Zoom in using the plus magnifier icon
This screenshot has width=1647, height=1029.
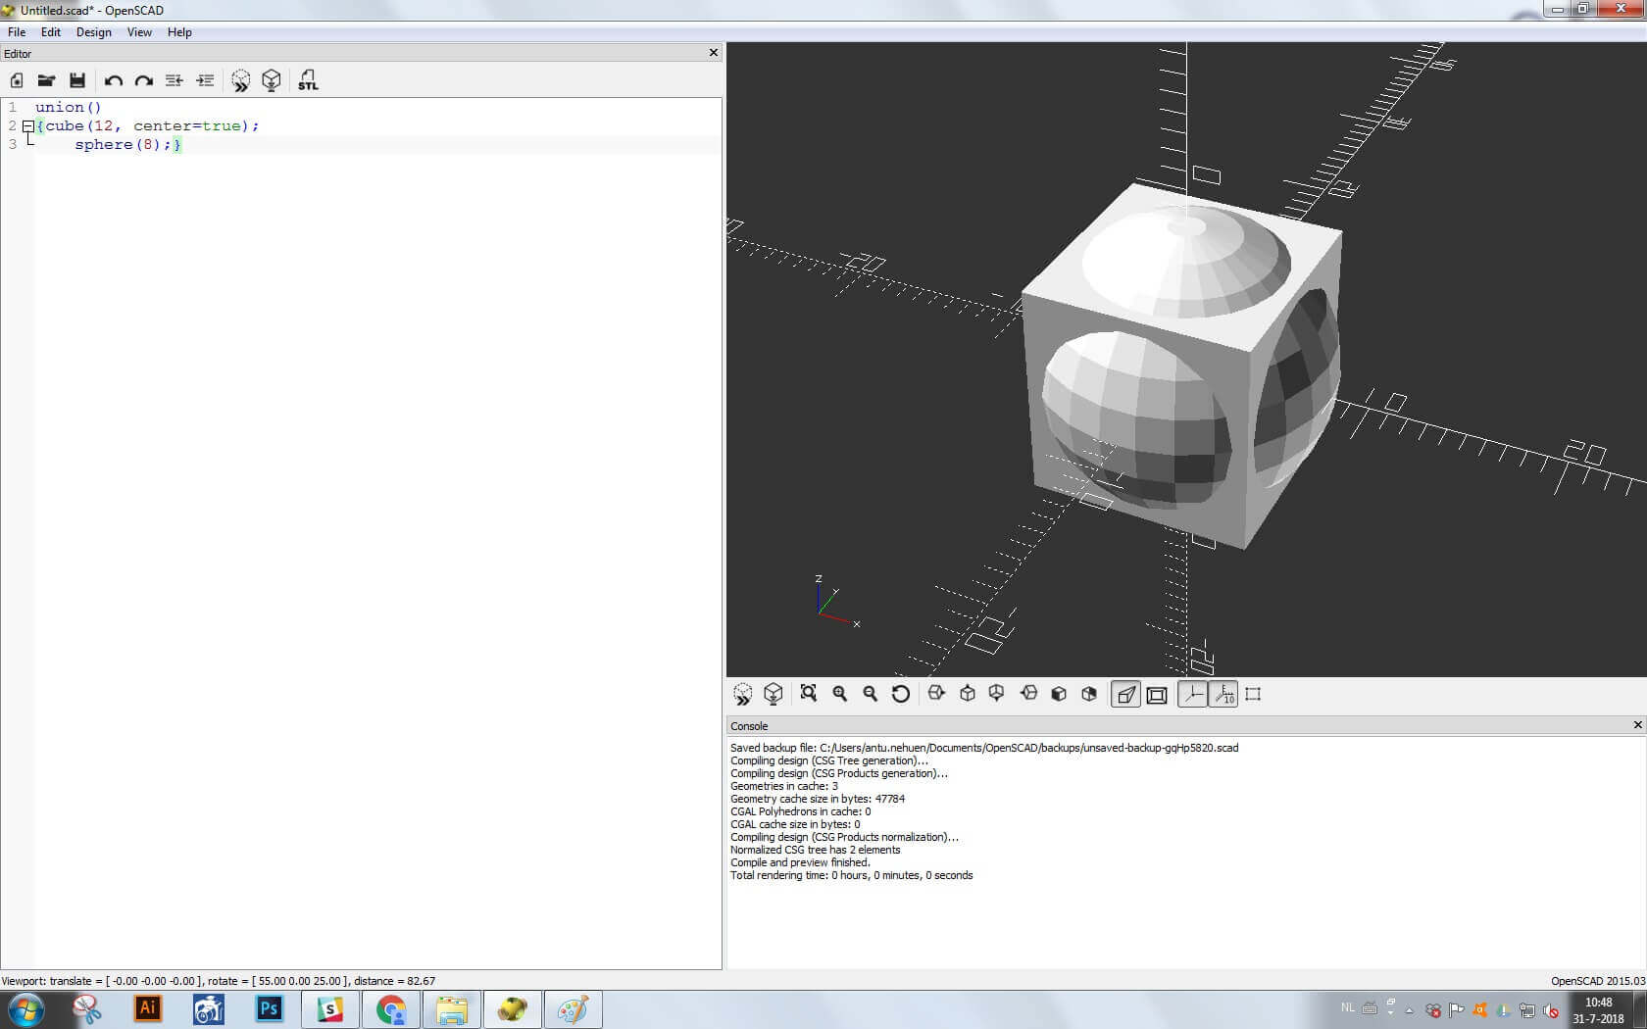pyautogui.click(x=840, y=694)
